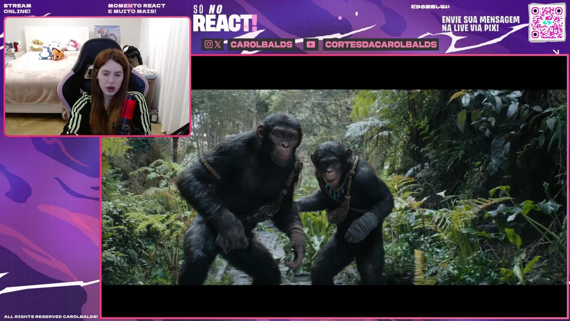Click the SÓ NO REACT! logo
Screen dimensions: 570x321
225,19
